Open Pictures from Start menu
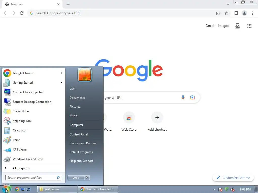258x193 pixels. pyautogui.click(x=75, y=107)
